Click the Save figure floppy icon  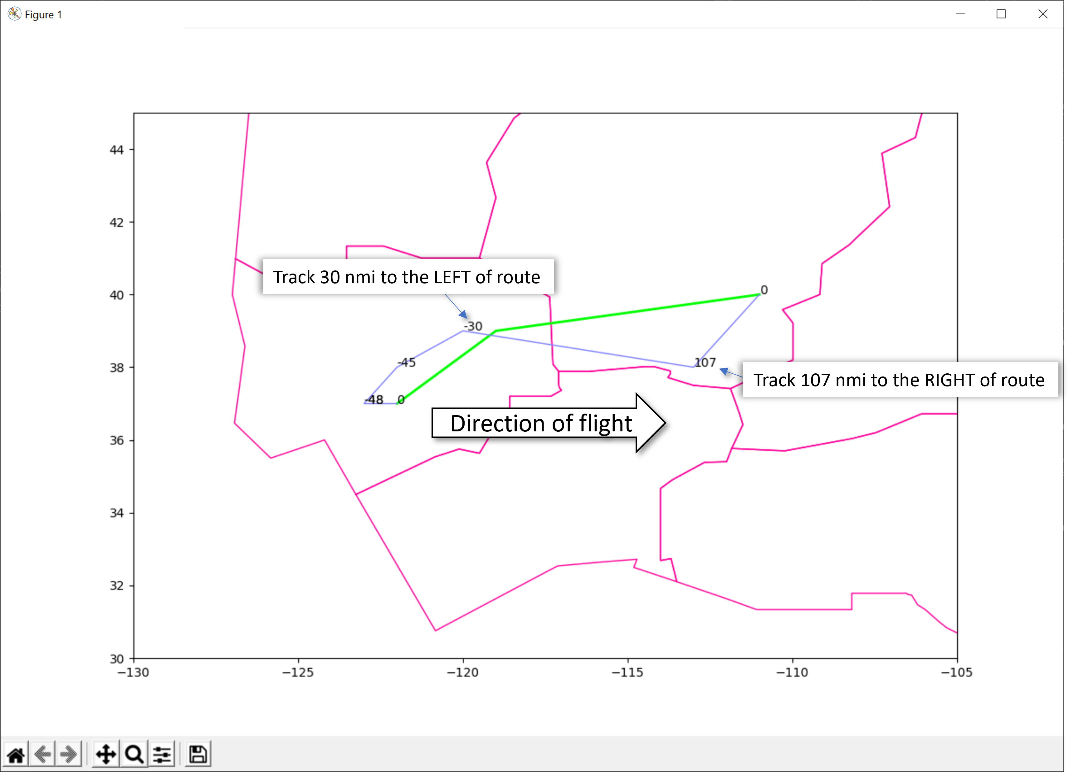(x=198, y=755)
